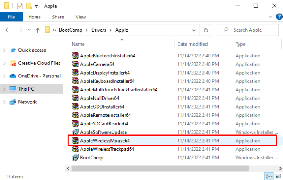Click the Properties quick access toolbar icon
Screen dimensions: 283x180
20,6
